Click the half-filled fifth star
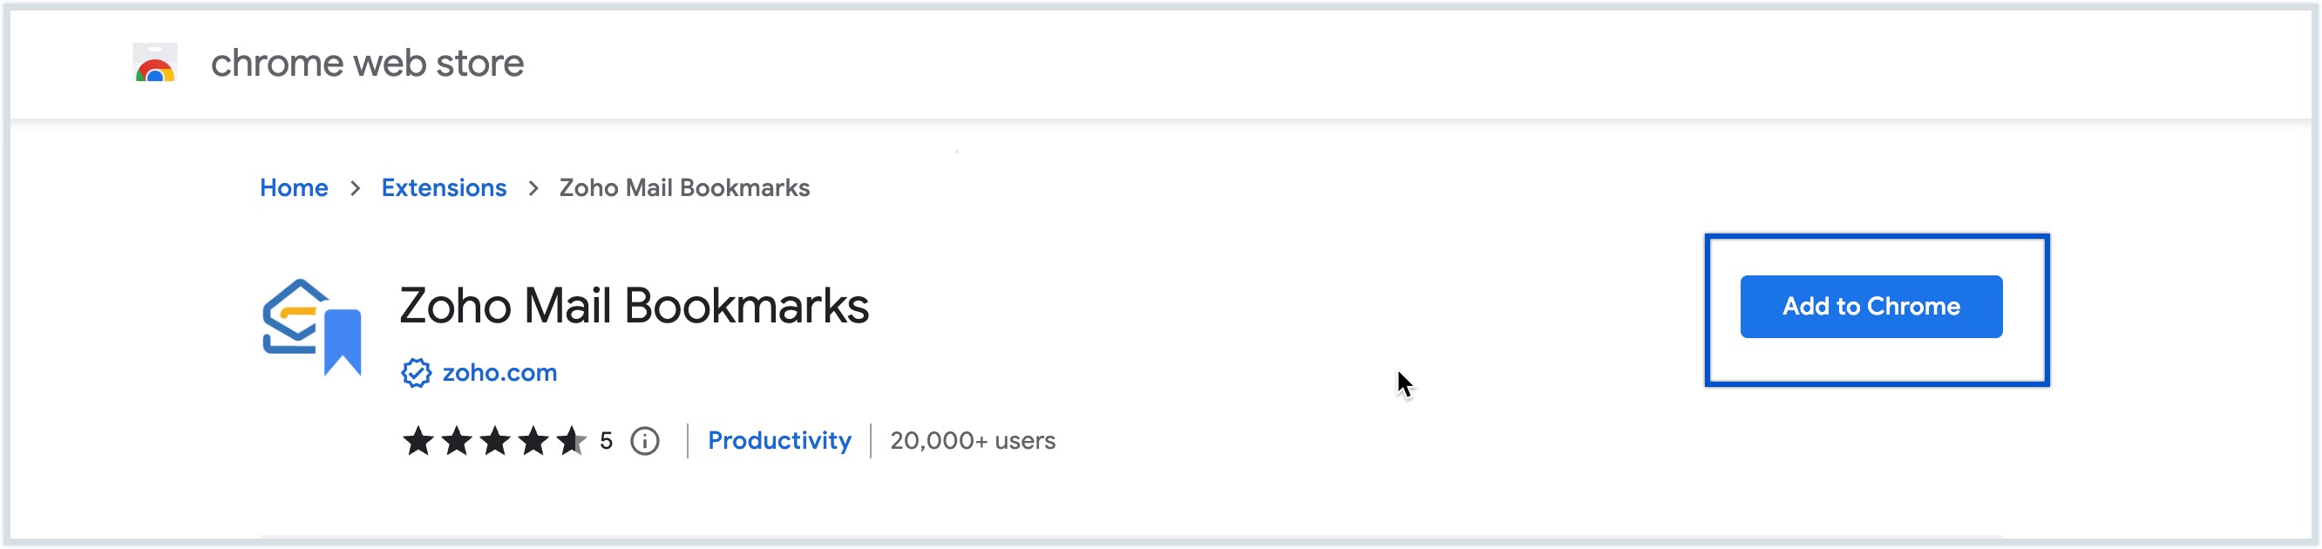The height and width of the screenshot is (549, 2322). (x=570, y=441)
